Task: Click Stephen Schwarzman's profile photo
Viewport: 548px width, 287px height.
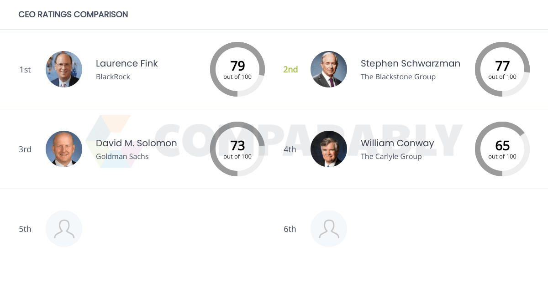Action: 329,69
